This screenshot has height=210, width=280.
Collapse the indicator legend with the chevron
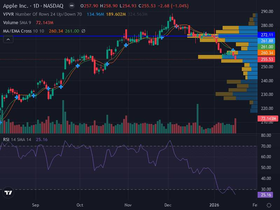point(8,39)
